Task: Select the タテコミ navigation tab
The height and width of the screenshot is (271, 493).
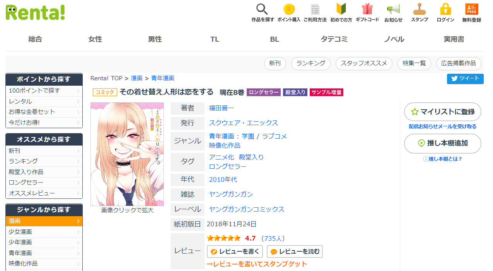Action: pos(334,39)
